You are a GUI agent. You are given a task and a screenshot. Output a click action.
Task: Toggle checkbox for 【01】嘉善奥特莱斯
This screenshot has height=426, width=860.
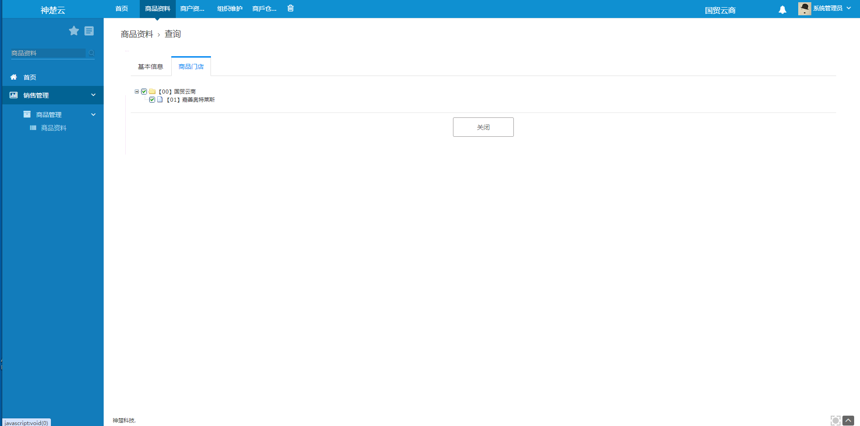pos(152,99)
